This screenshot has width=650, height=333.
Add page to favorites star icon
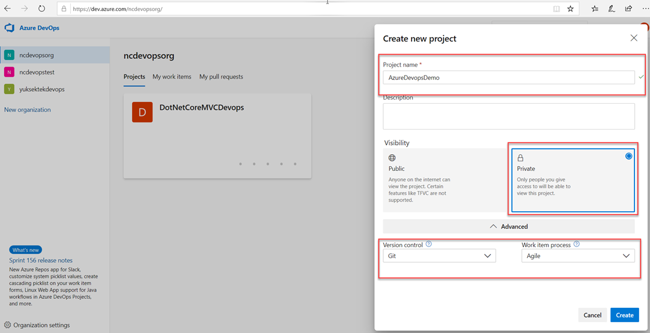[571, 8]
